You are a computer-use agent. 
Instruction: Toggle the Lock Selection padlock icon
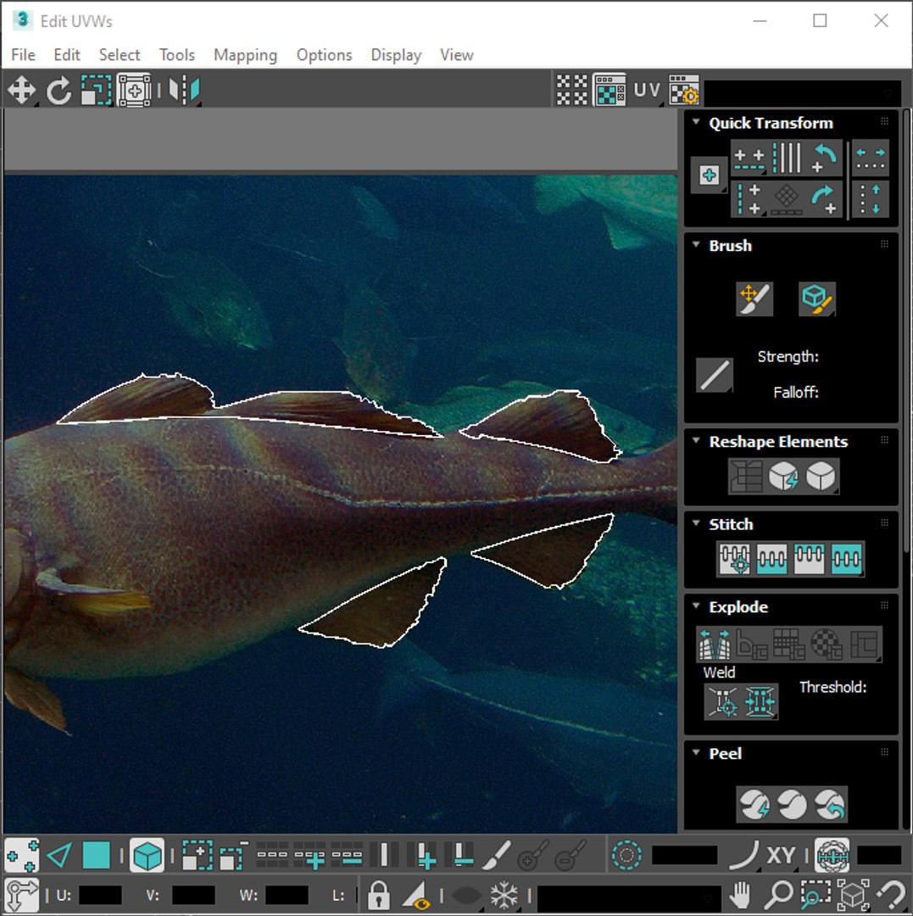[x=378, y=895]
